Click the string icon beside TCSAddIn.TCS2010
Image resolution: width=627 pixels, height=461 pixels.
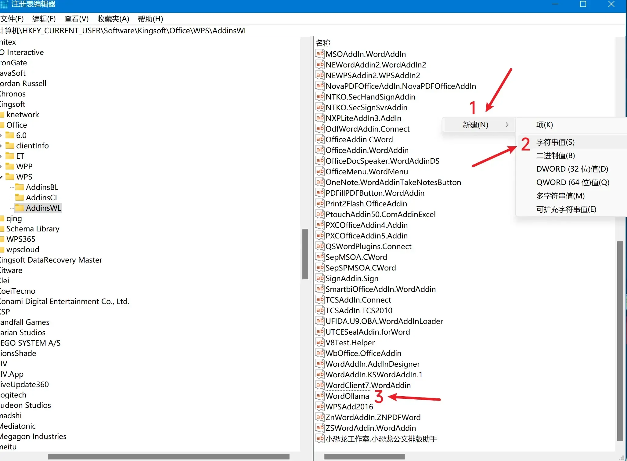320,310
